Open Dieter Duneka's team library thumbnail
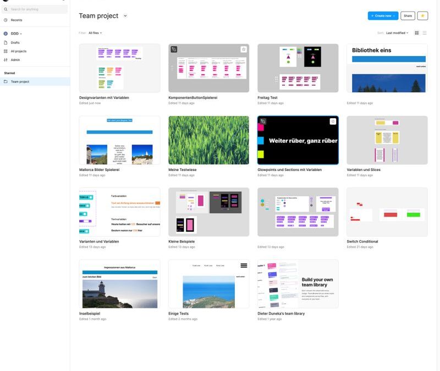 (298, 284)
